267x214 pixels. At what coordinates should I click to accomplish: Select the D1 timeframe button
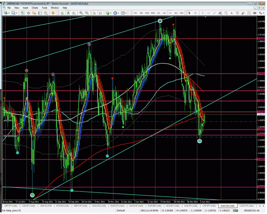point(170,13)
